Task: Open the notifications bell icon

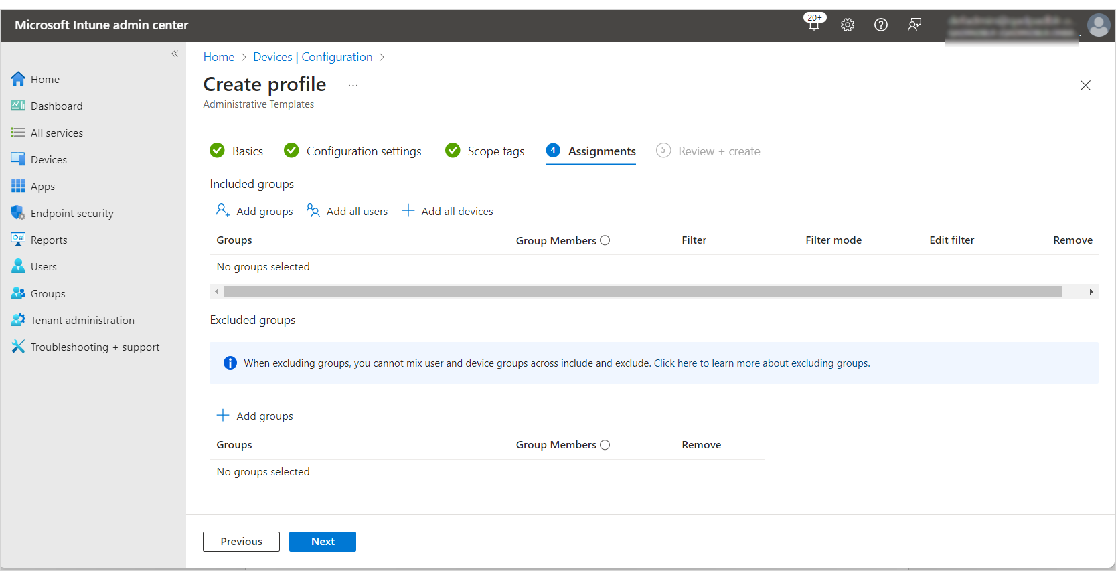Action: coord(814,25)
